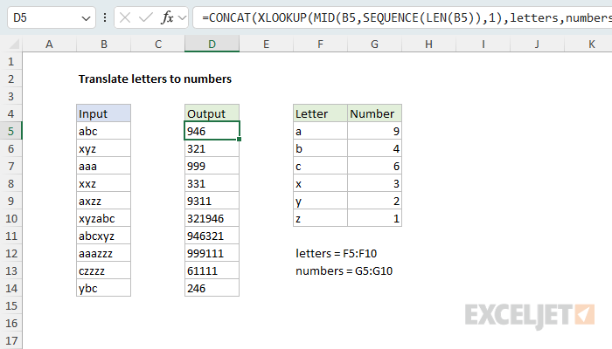Select Number cell showing 3
612x349 pixels.
[375, 183]
